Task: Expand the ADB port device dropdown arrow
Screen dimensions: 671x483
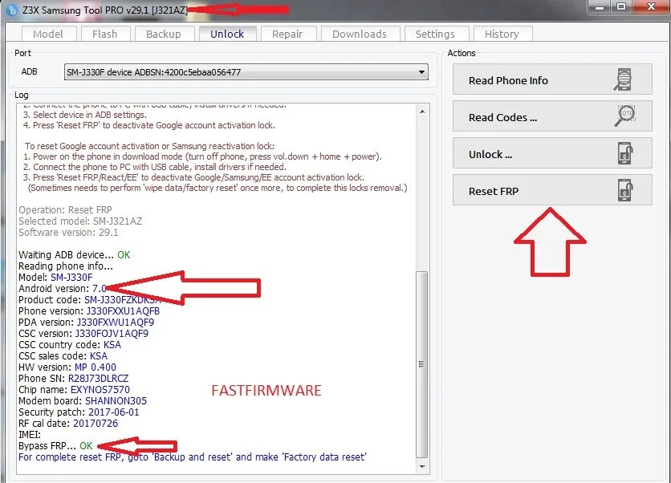Action: (421, 72)
